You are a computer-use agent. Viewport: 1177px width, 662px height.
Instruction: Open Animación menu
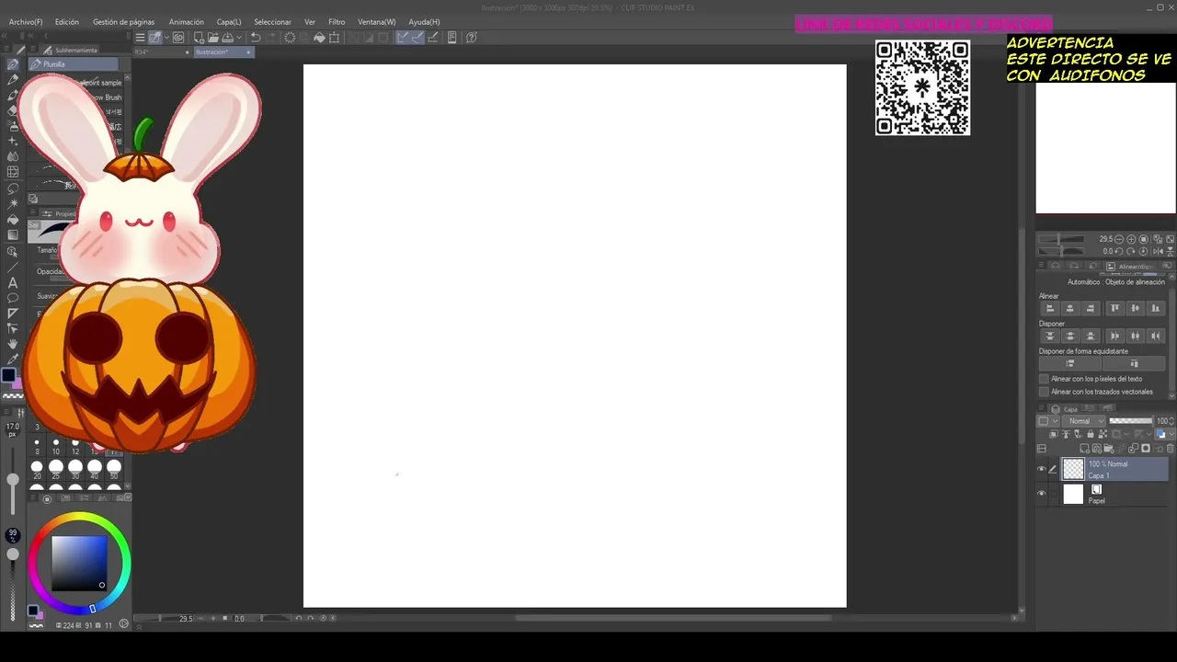click(x=187, y=22)
